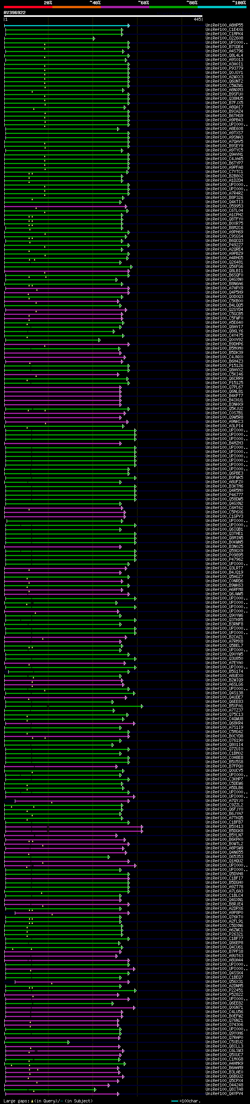Select hit label UniRef100_A8E608

[224, 128]
